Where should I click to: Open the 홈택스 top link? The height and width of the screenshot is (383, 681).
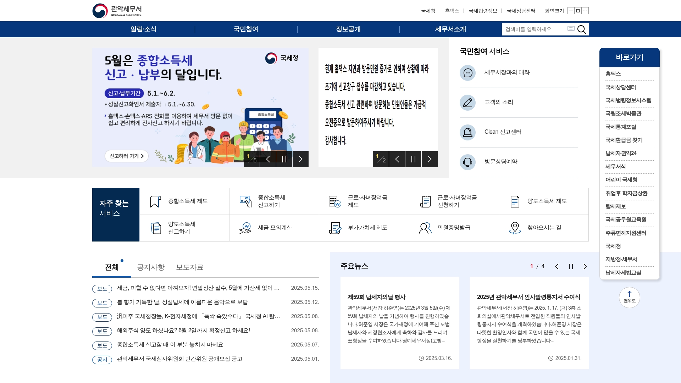click(452, 11)
